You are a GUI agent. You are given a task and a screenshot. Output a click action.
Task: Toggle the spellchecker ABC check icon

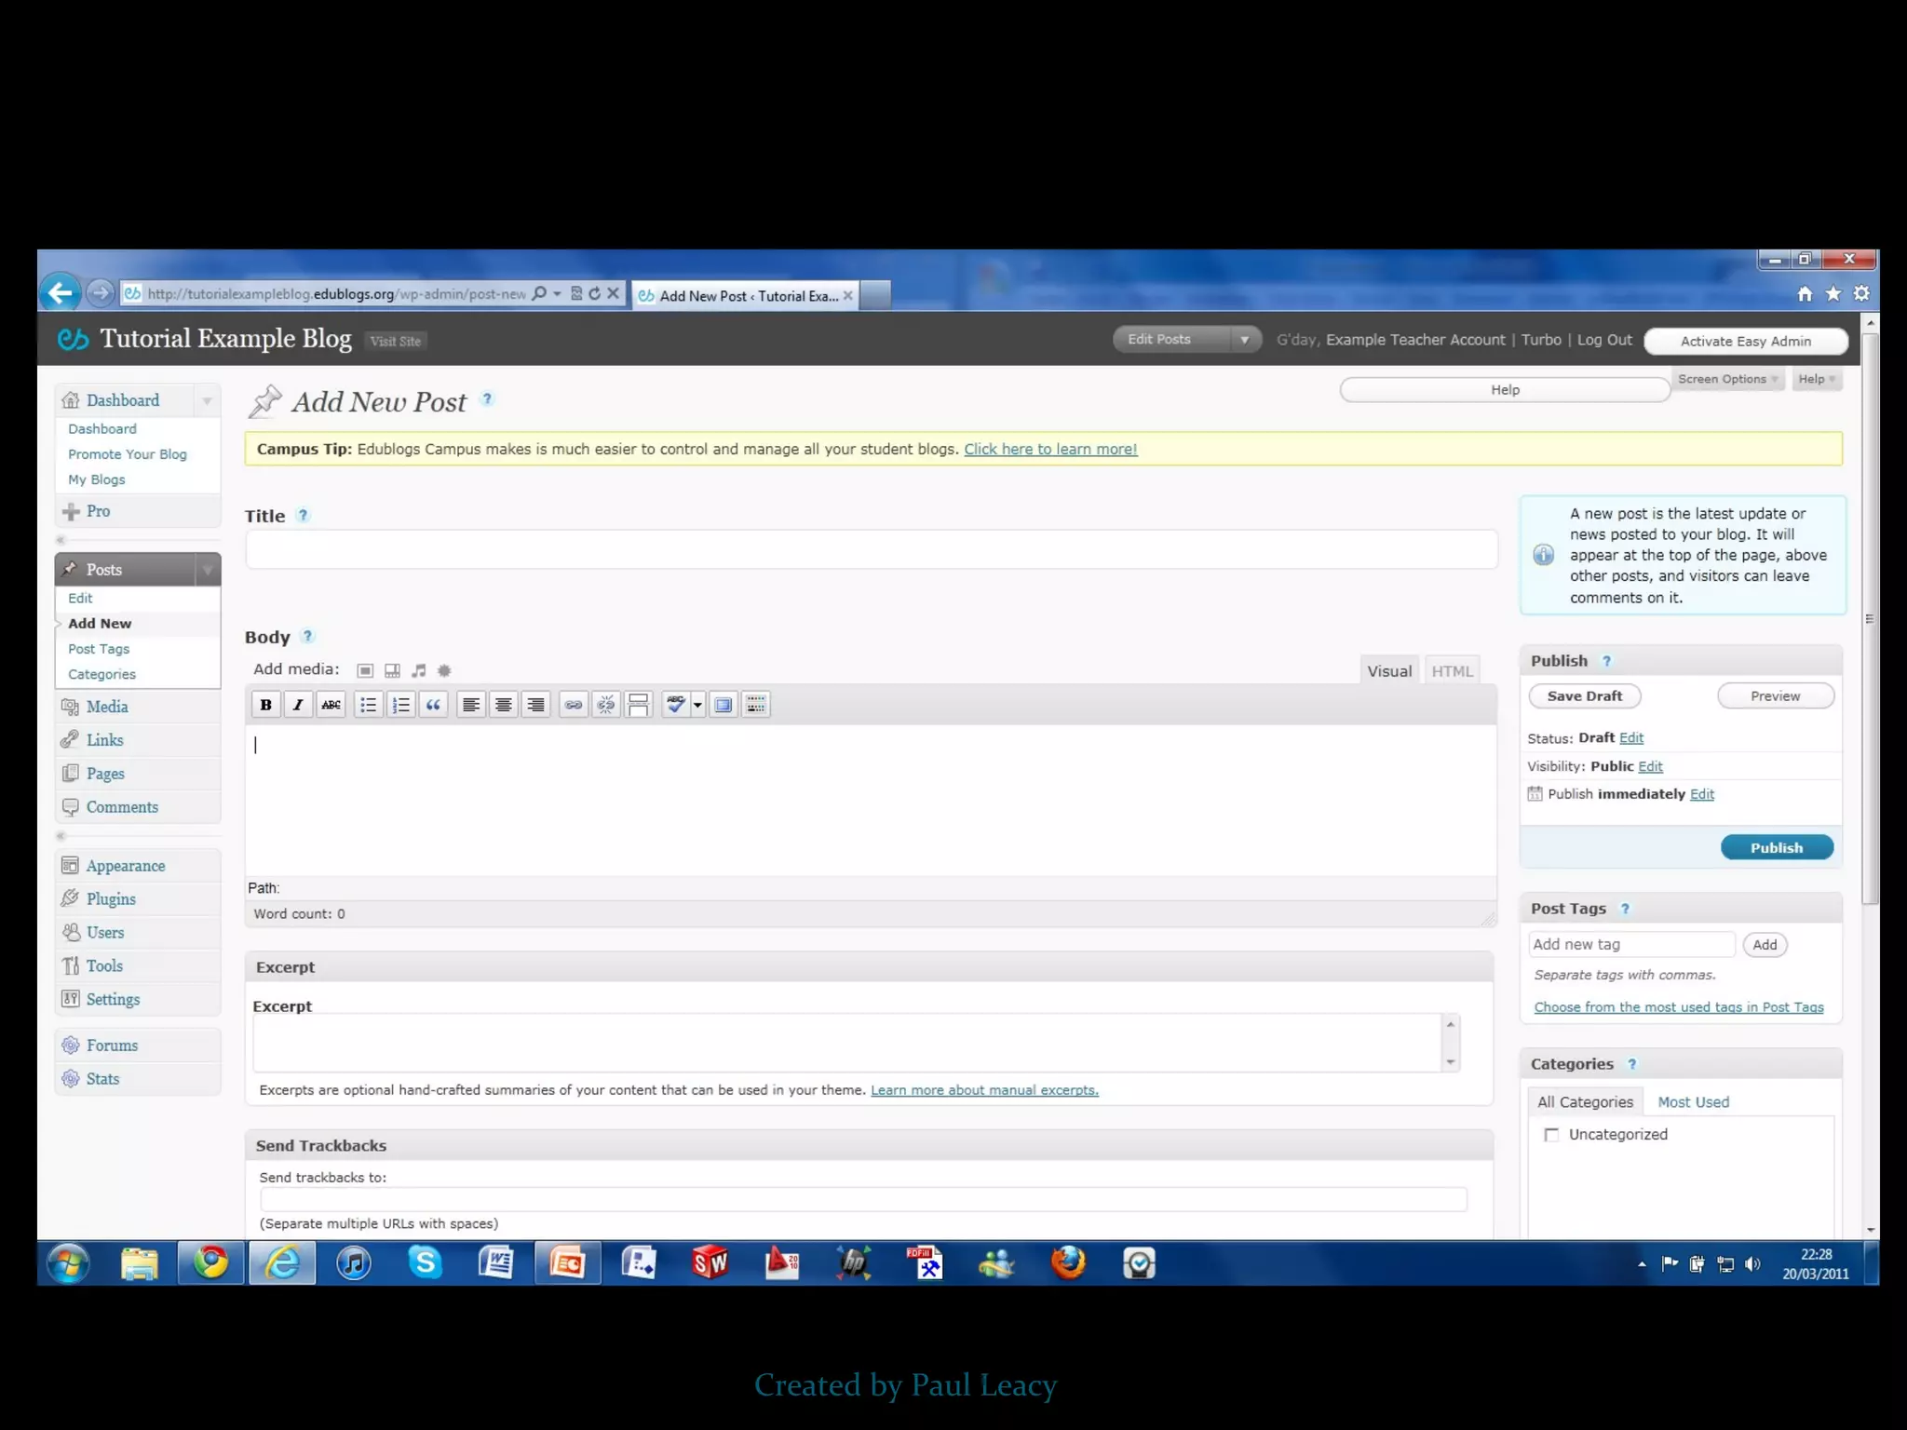click(676, 705)
